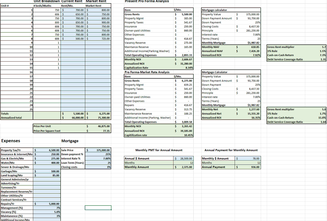Viewport: 327px width, 221px height.
Task: Select Gas & Electric/Mo value 275.00
Action: 47,158
